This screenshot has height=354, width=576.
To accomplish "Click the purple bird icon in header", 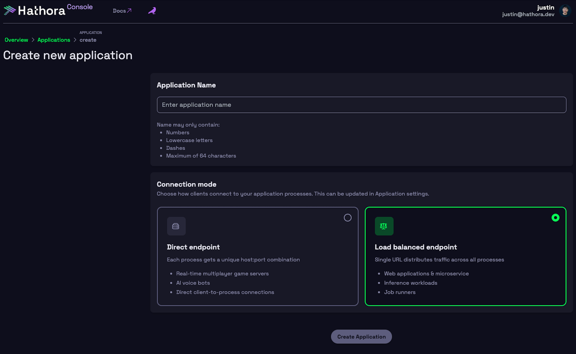I will coord(152,11).
